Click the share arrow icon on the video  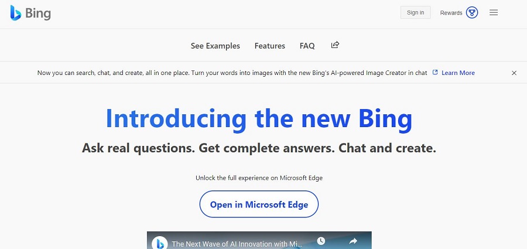pos(353,241)
